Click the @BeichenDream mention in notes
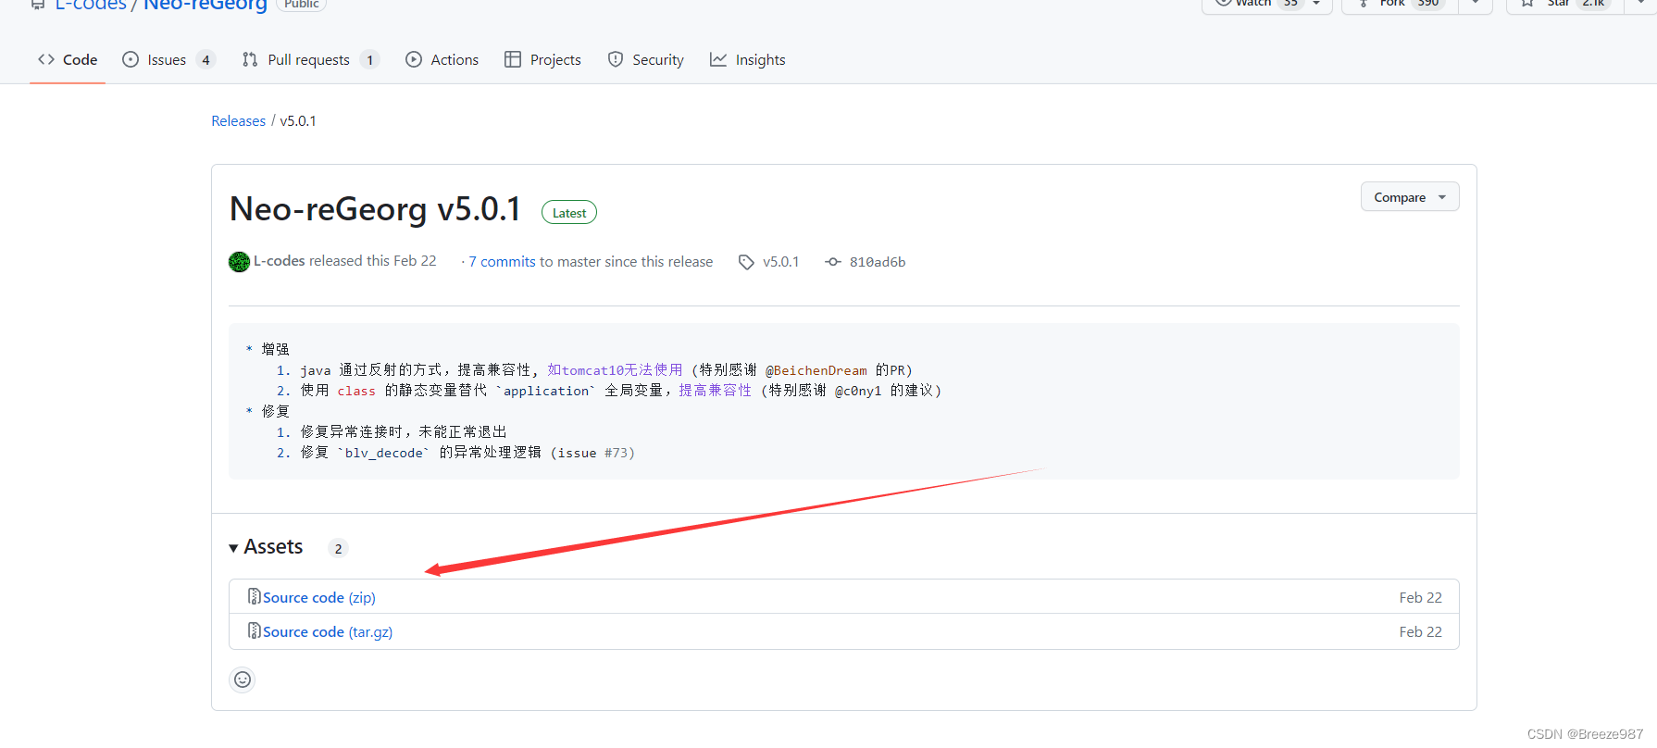Viewport: 1657px width, 748px height. (x=816, y=370)
